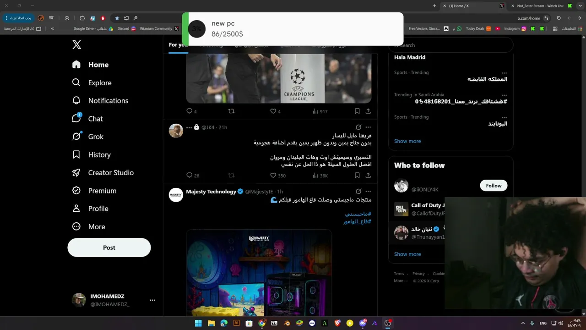This screenshot has width=586, height=330.
Task: Open more options for Saudi Arabia trend
Action: (x=504, y=95)
